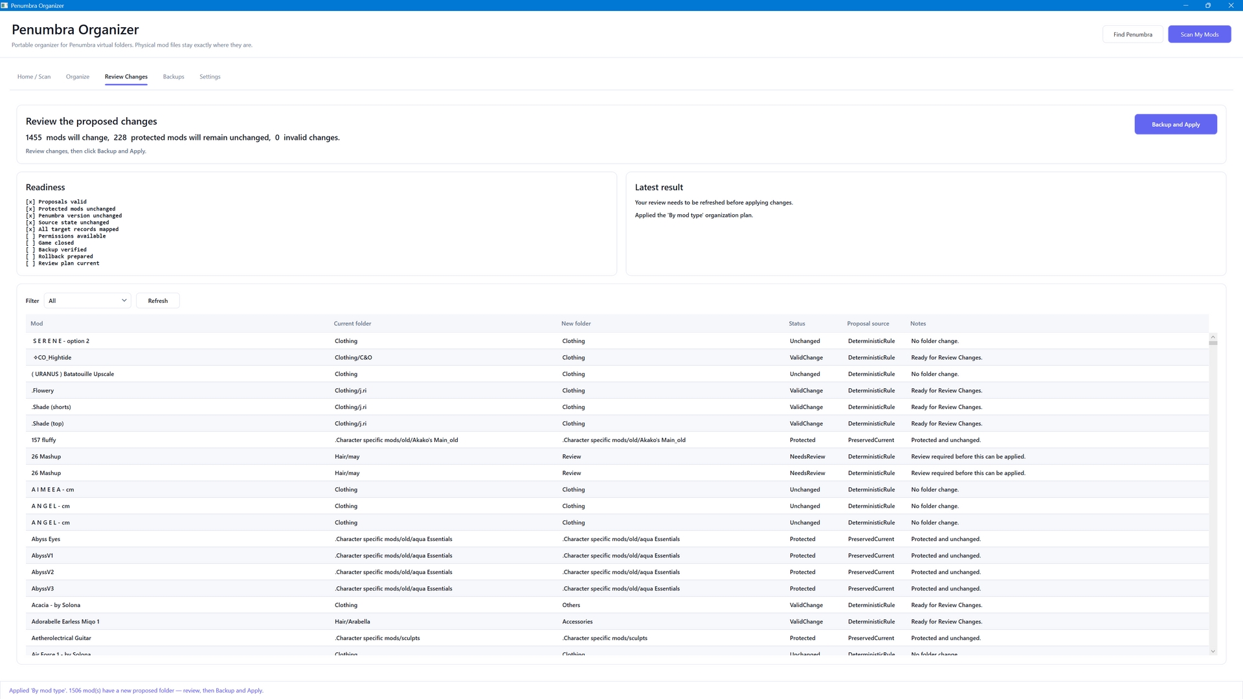
Task: Click the Status column header
Action: [x=796, y=324]
